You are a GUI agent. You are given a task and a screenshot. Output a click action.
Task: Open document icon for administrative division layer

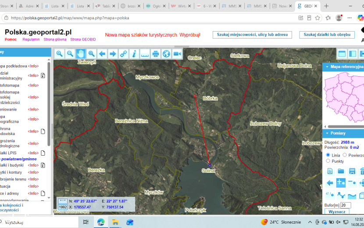point(43,75)
